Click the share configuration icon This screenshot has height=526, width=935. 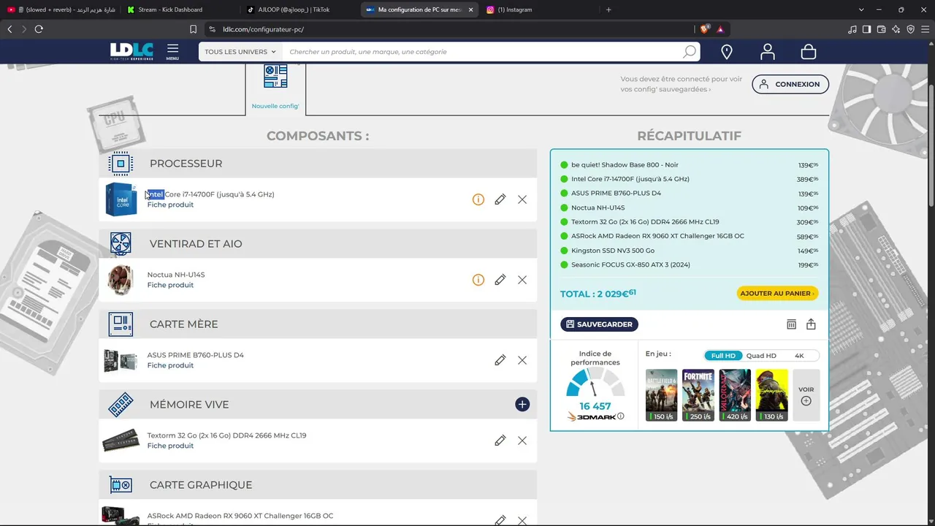tap(811, 324)
